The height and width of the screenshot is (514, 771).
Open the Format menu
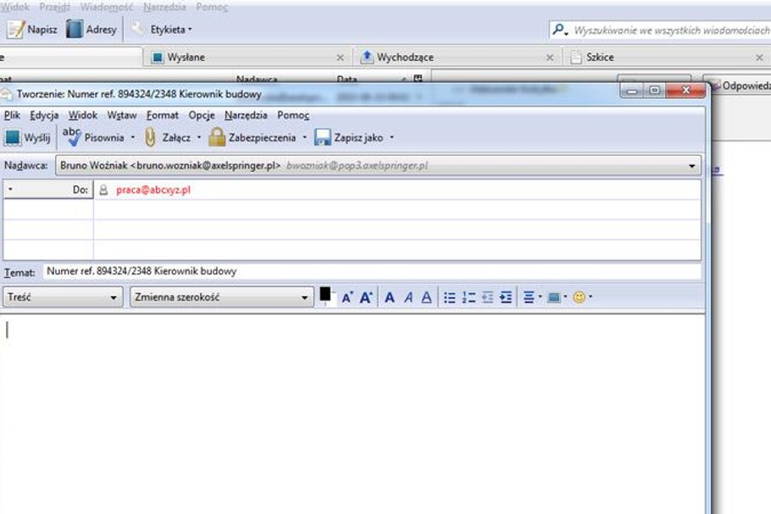pyautogui.click(x=163, y=115)
